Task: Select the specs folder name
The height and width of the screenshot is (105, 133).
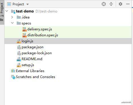Action: tap(26, 23)
